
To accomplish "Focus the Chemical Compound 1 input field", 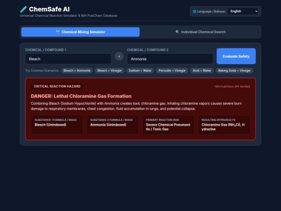I will (x=68, y=59).
